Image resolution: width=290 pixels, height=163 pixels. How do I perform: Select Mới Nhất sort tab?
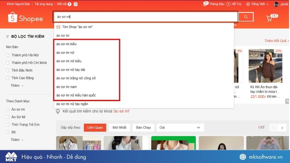(120, 128)
